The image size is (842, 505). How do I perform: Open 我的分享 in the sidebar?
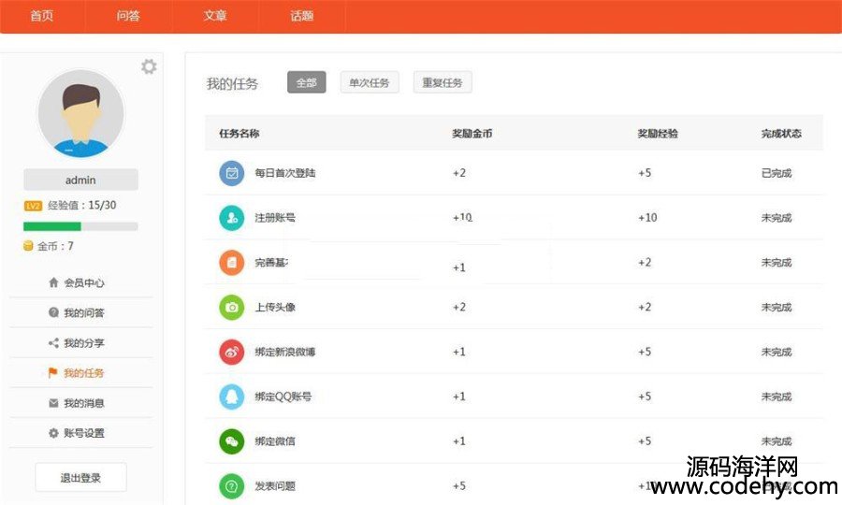click(x=84, y=342)
